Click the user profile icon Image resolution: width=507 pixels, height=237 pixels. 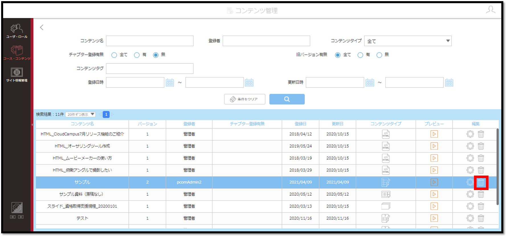pyautogui.click(x=490, y=10)
